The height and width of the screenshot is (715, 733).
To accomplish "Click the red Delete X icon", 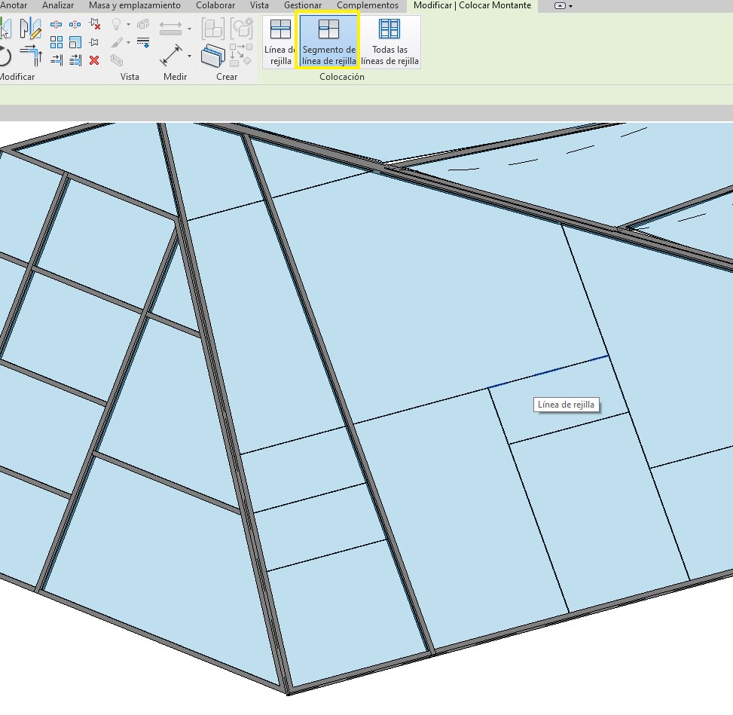I will click(93, 60).
